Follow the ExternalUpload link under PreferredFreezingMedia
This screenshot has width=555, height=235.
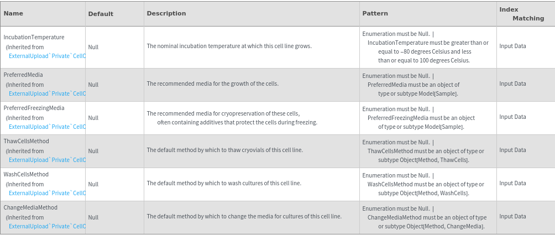(47, 127)
